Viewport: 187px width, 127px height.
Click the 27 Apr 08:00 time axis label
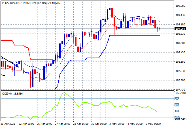pos(63,124)
